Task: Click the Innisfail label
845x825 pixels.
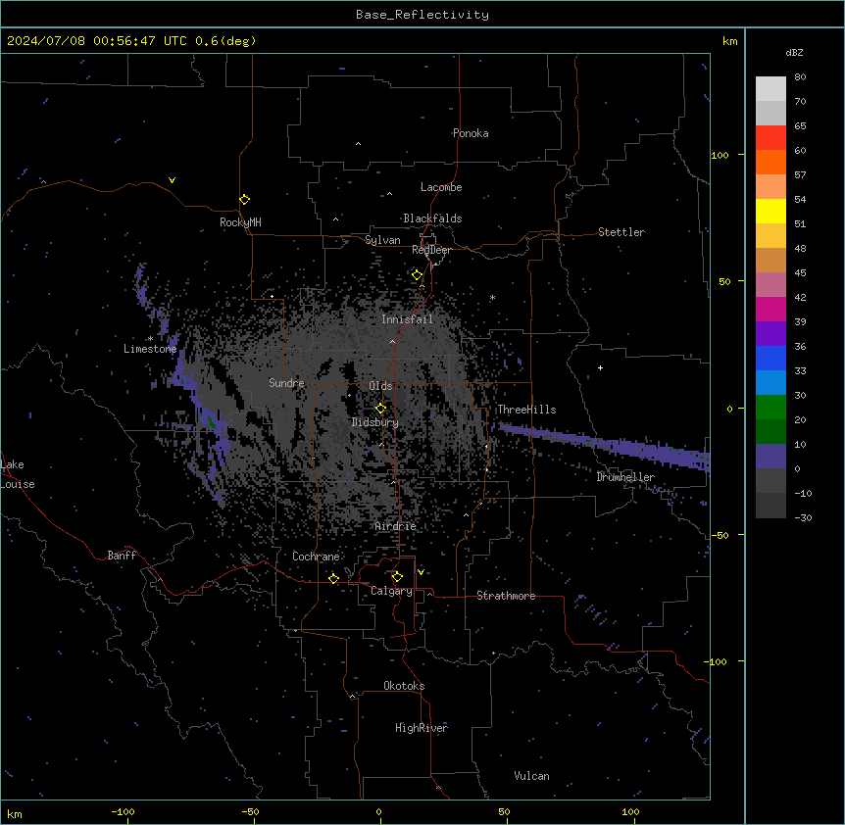Action: (408, 319)
